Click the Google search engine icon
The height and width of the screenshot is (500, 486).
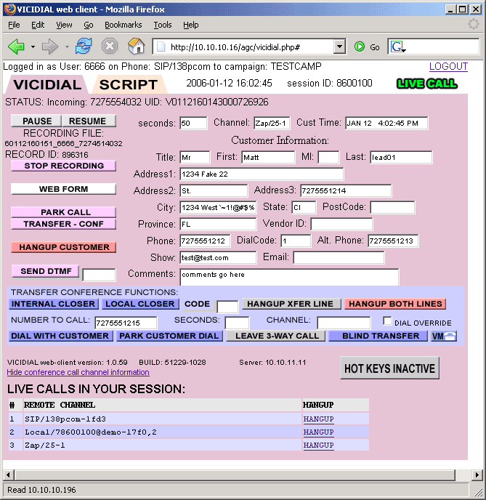click(397, 47)
